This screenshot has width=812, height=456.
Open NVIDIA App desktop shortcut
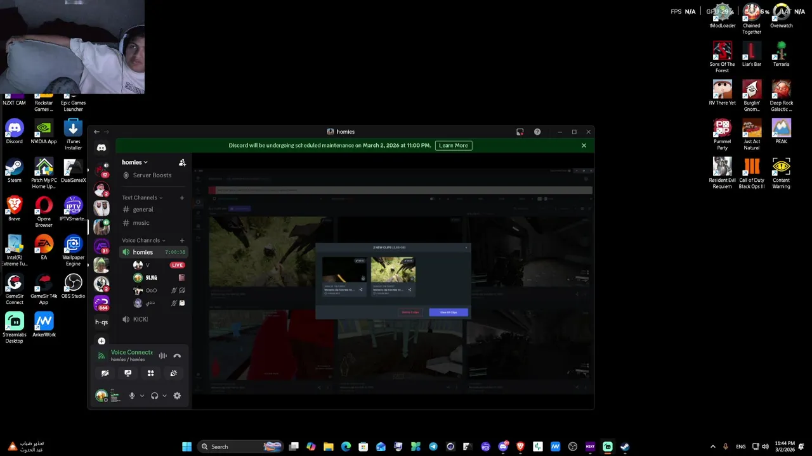pos(44,132)
